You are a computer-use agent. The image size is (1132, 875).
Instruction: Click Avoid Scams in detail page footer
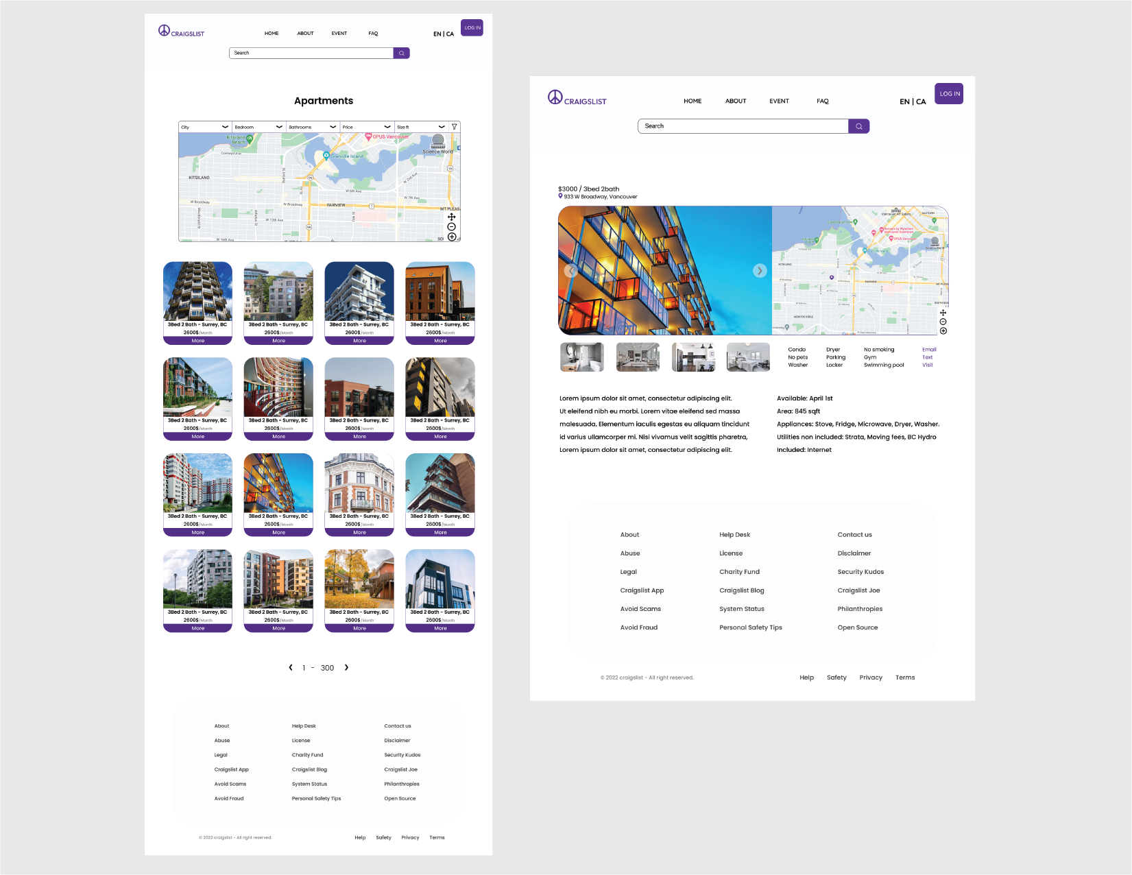[640, 609]
